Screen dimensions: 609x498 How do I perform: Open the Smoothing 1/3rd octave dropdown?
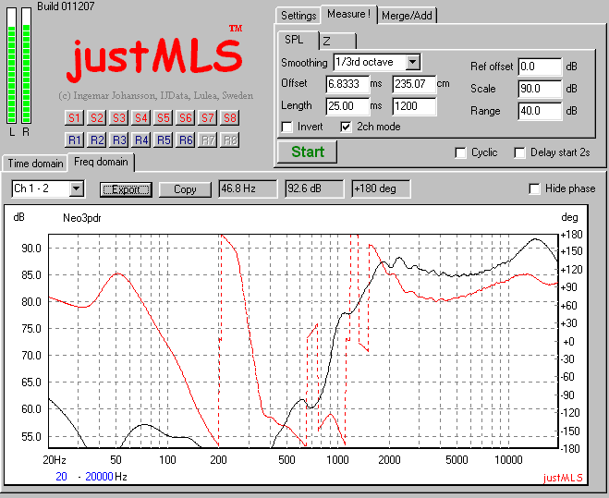[x=412, y=62]
